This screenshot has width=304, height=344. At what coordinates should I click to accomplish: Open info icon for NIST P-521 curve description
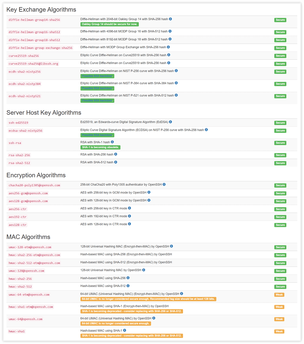click(x=176, y=95)
